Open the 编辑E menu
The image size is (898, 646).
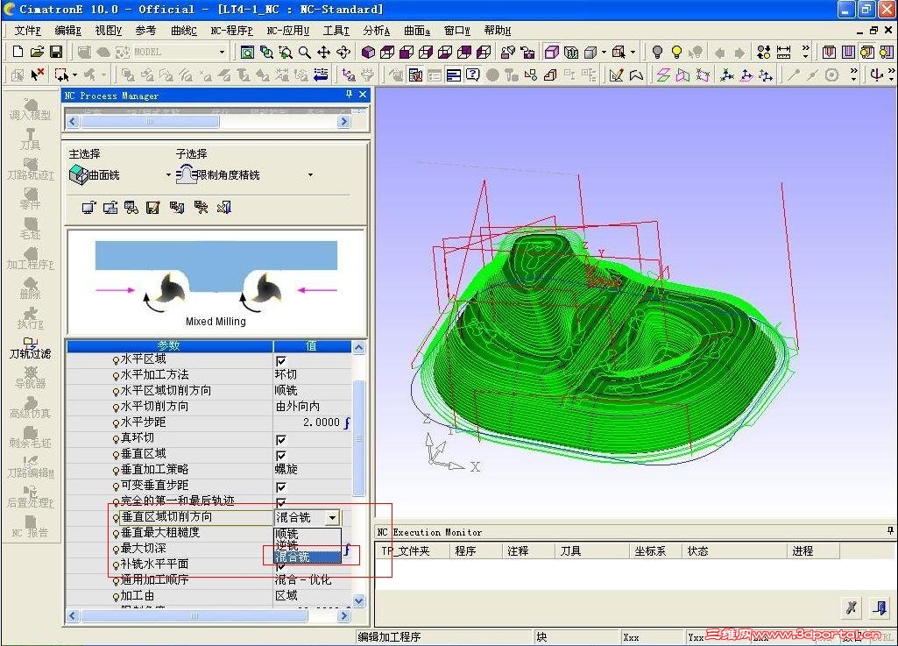(67, 31)
